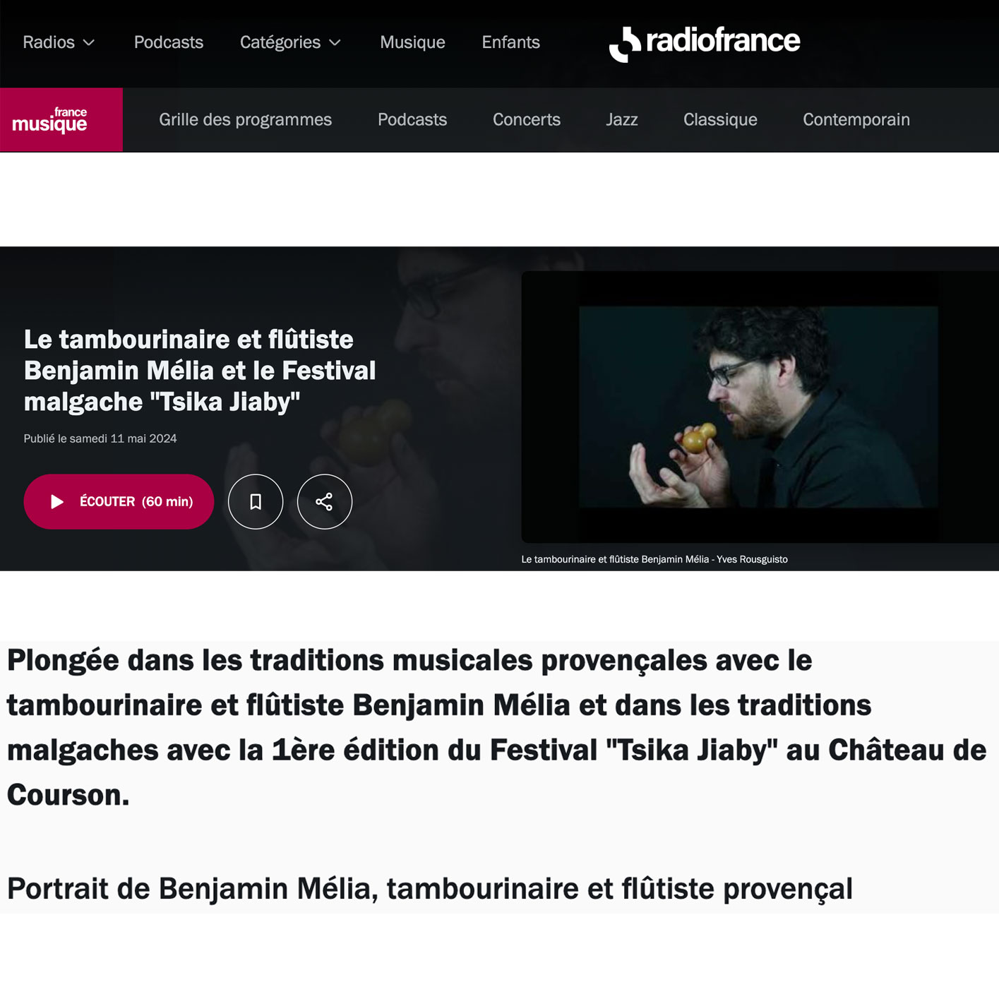Expand the Radios dropdown menu

click(59, 42)
